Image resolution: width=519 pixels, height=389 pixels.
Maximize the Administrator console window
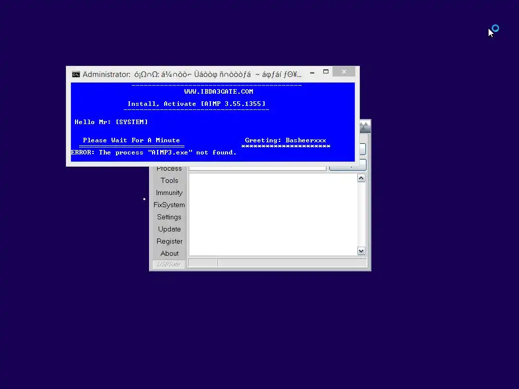tap(326, 72)
